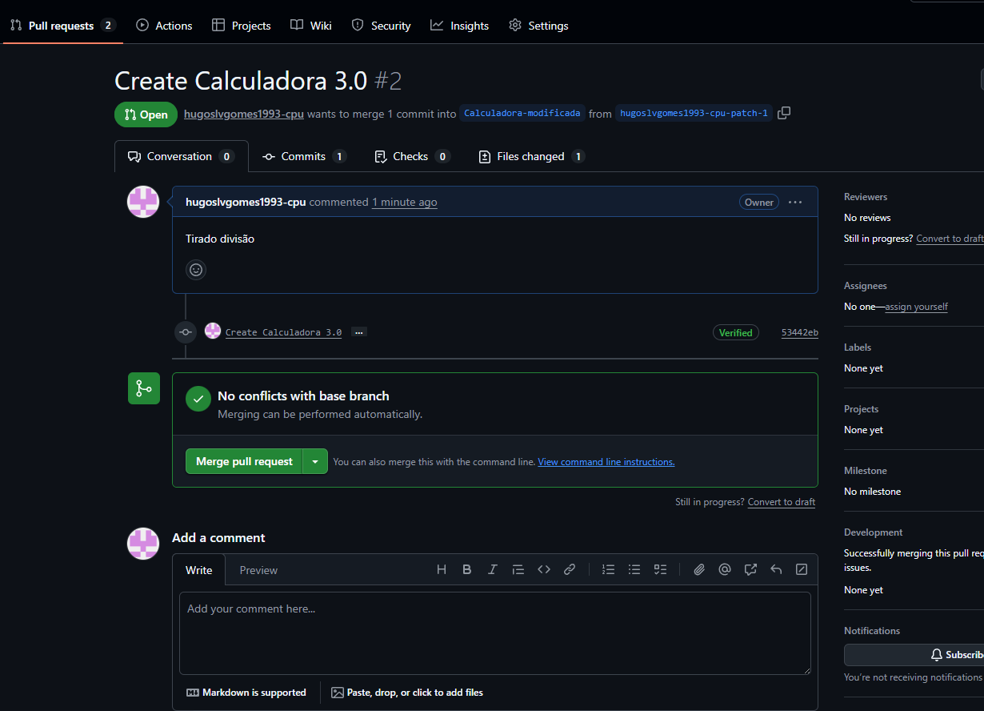Screen dimensions: 984x711
Task: Click the Merge pull request button
Action: click(244, 461)
